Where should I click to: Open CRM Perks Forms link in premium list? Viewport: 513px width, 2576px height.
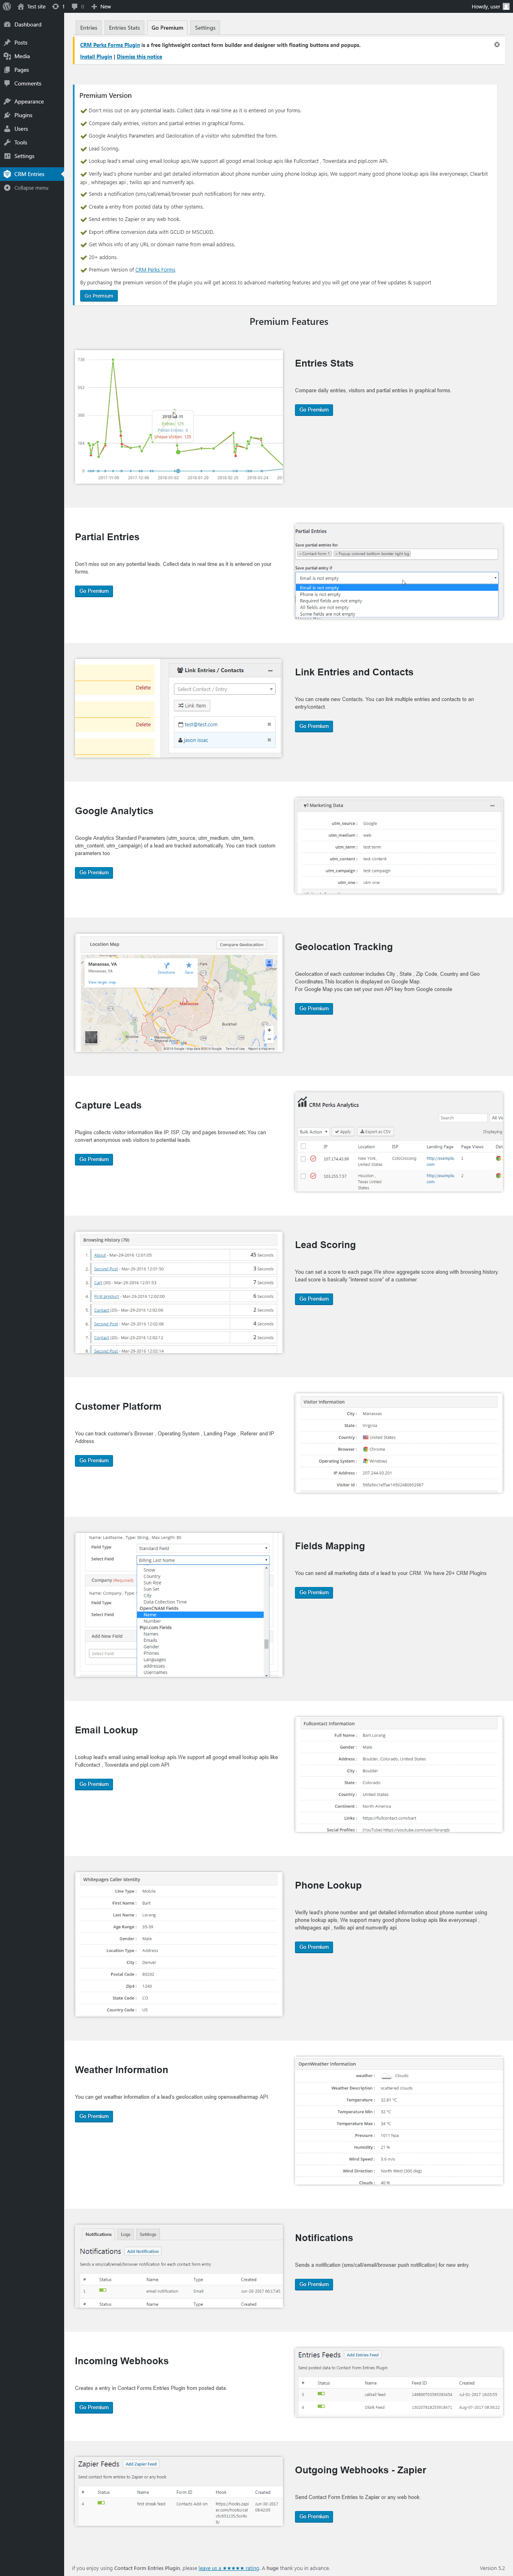click(x=155, y=270)
